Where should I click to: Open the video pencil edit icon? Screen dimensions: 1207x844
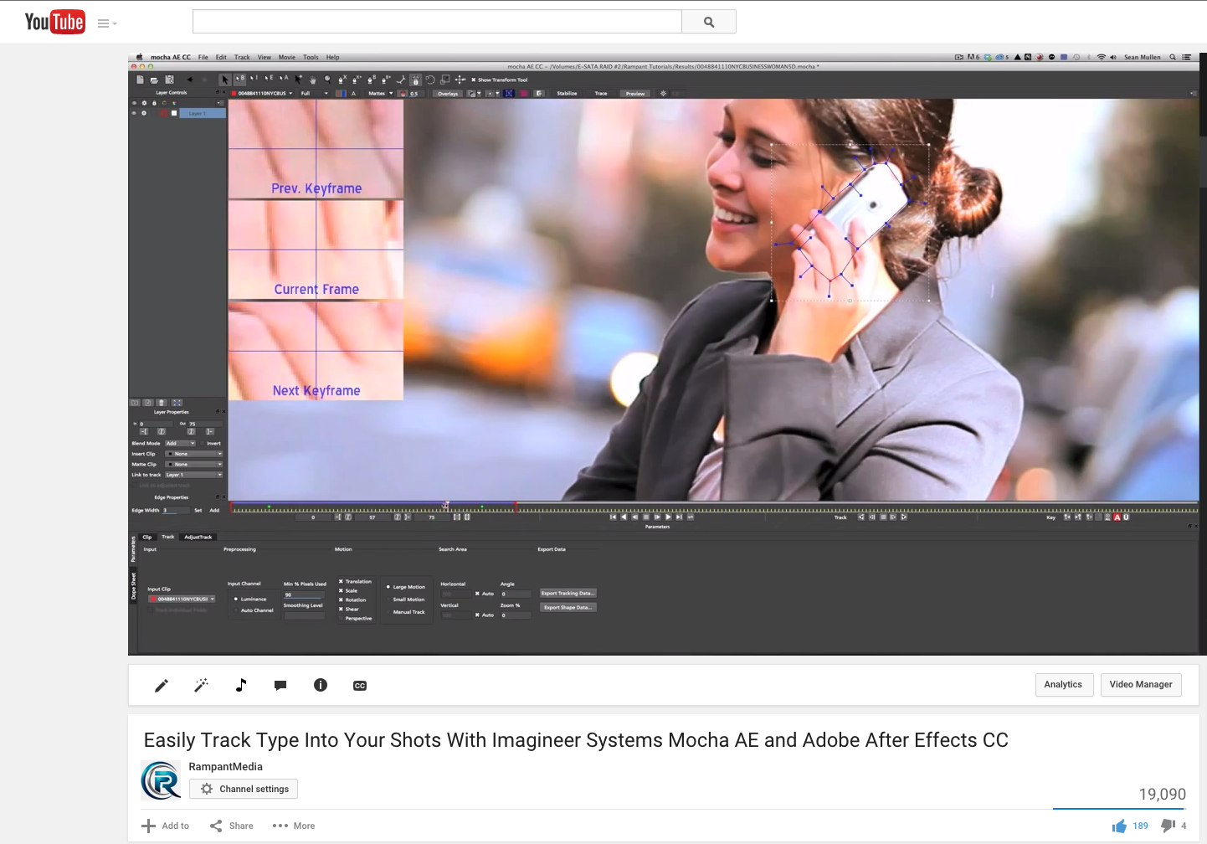click(x=162, y=686)
